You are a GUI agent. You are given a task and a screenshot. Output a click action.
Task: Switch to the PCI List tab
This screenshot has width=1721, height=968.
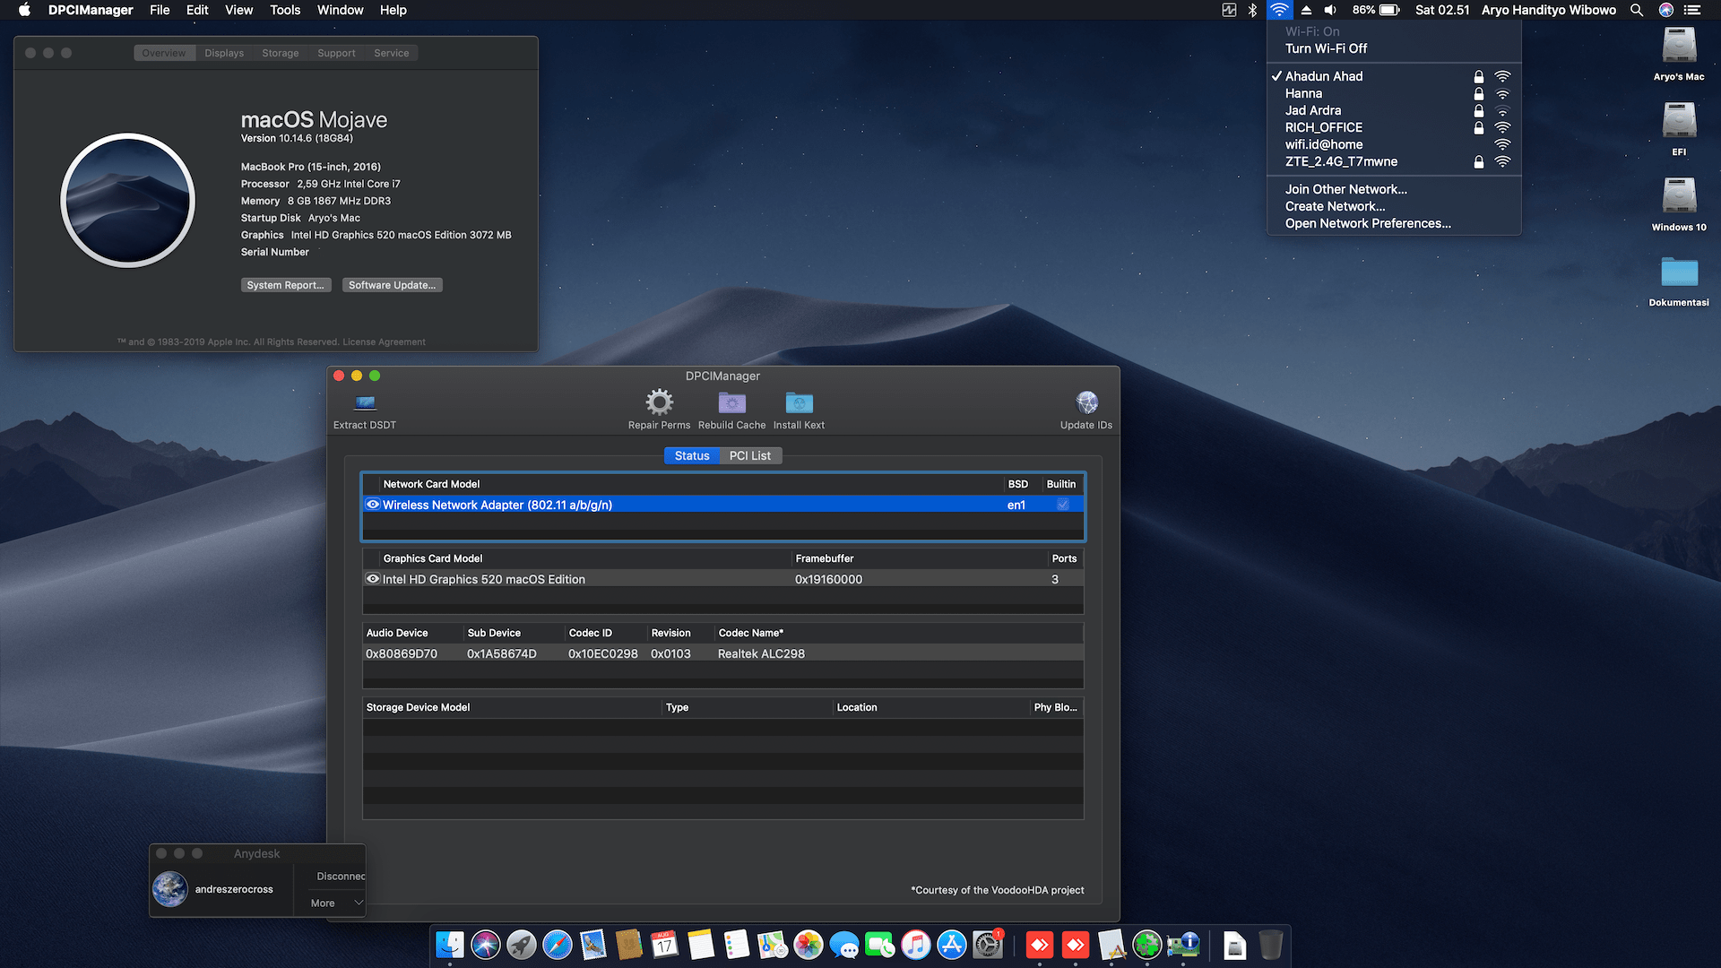pos(750,455)
